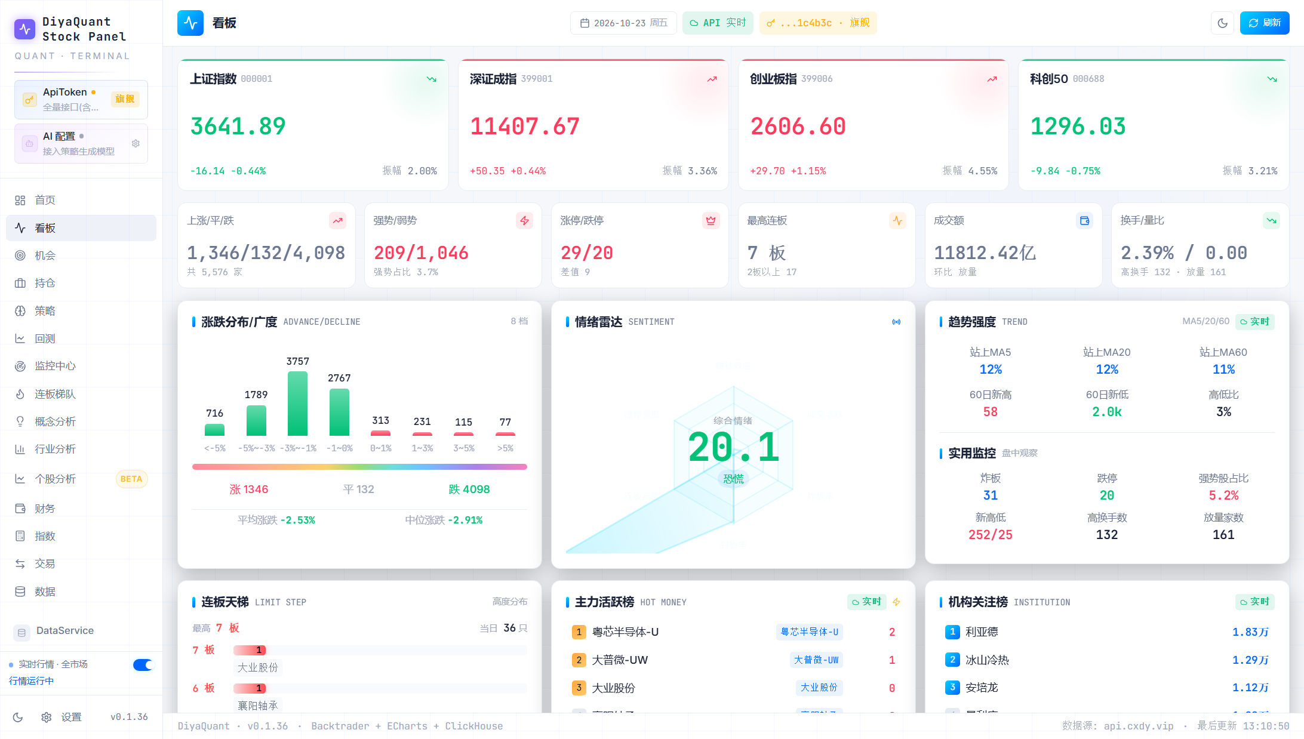Toggle dark mode moon icon in header
Viewport: 1304px width, 739px height.
(1222, 23)
